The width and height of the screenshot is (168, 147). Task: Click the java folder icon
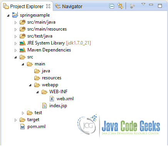(37, 71)
